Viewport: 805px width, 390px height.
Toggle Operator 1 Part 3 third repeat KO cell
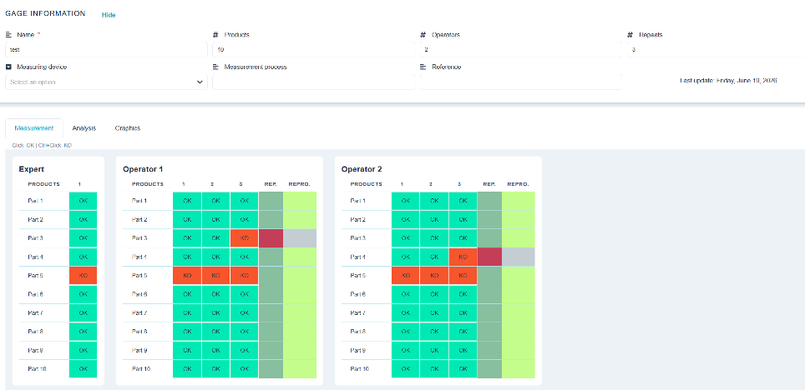pos(245,238)
